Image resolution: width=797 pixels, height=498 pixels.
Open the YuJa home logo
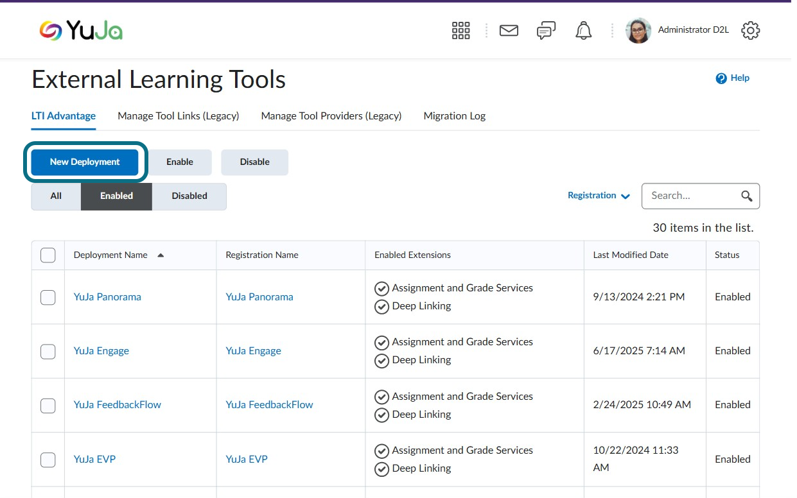[x=81, y=30]
